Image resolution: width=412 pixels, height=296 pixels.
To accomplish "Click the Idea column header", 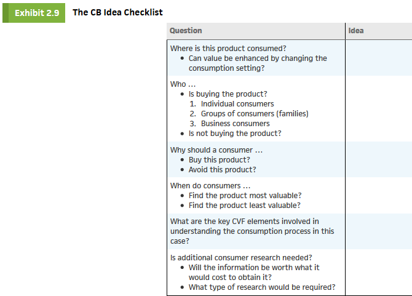I will [356, 31].
